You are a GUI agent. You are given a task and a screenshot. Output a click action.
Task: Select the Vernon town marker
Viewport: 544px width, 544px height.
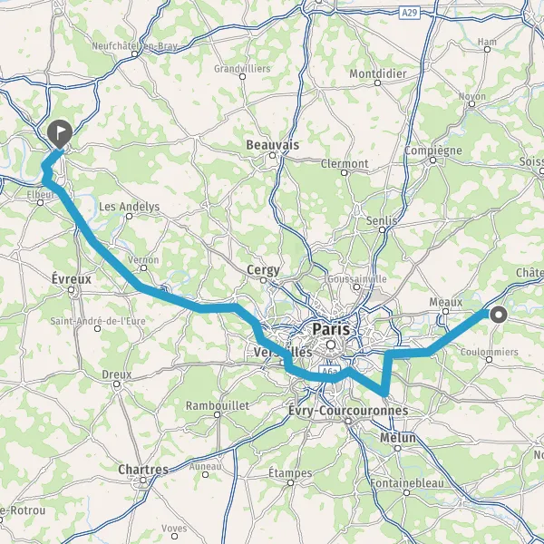(x=143, y=267)
